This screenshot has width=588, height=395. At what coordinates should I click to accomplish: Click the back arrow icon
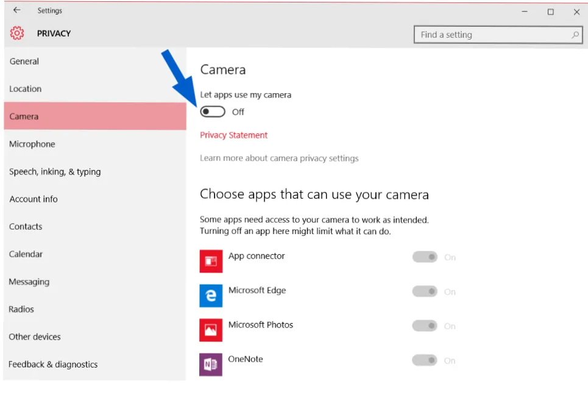(x=16, y=10)
